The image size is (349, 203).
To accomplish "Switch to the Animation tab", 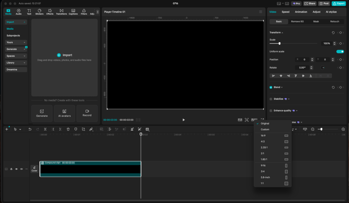I will click(x=301, y=12).
